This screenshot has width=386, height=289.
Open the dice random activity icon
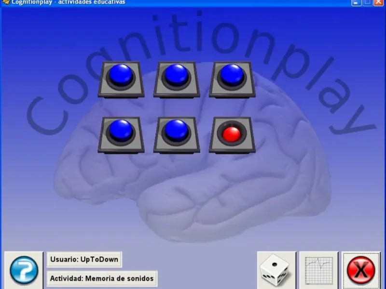(x=276, y=270)
